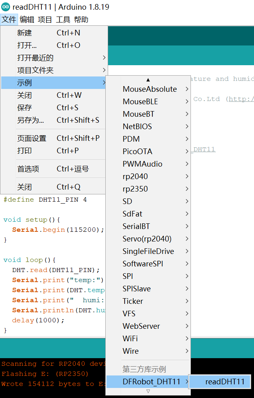Image resolution: width=254 pixels, height=398 pixels.
Task: Open the 文件 menu
Action: pyautogui.click(x=9, y=20)
